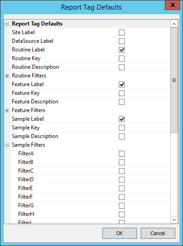This screenshot has height=246, width=183.
Task: Select the Feature Description row label
Action: click(35, 102)
